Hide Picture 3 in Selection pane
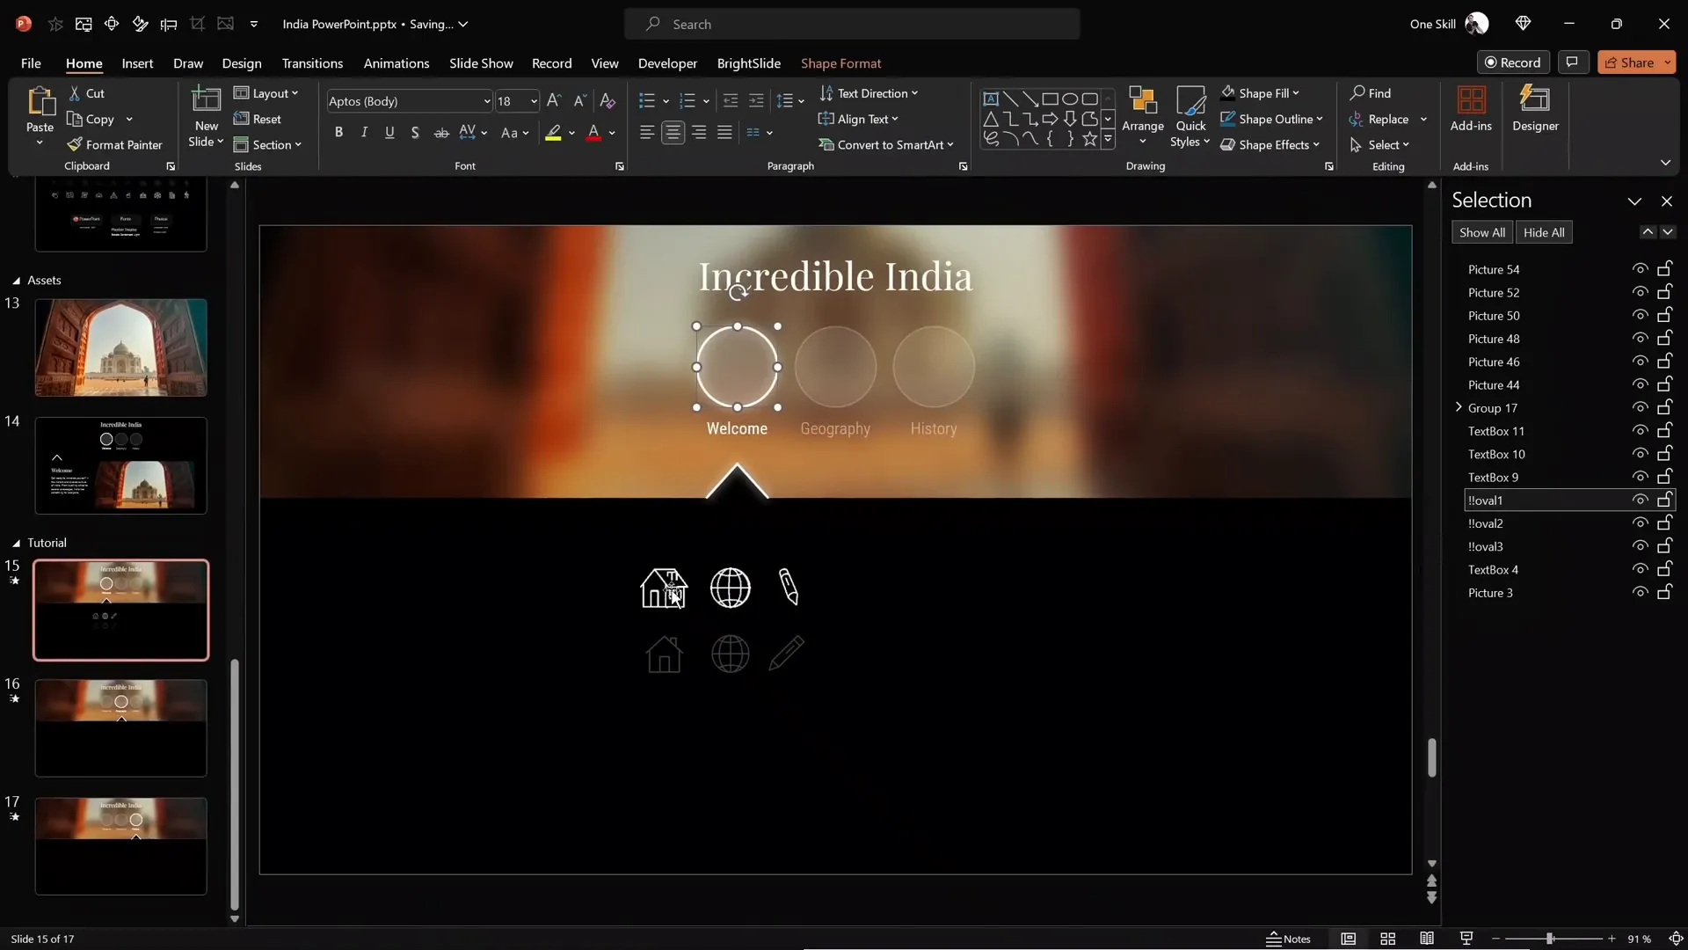 click(x=1640, y=593)
